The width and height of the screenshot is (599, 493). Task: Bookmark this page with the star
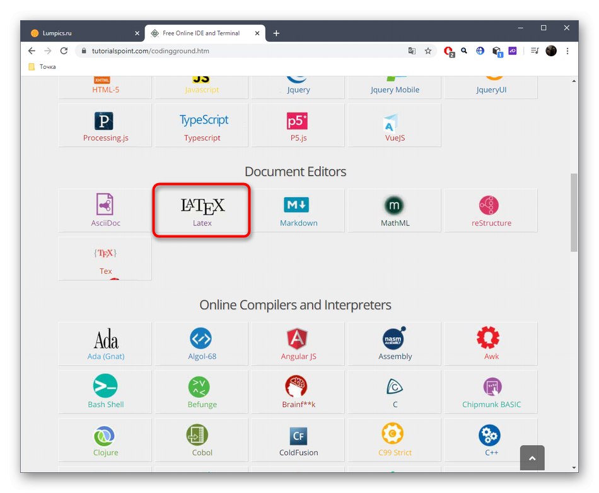pos(428,51)
